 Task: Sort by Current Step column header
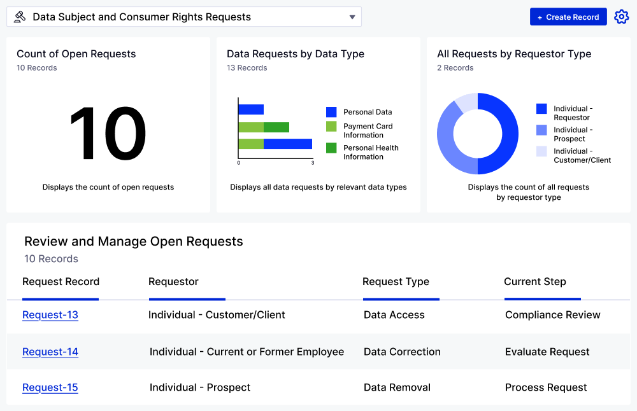tap(534, 282)
